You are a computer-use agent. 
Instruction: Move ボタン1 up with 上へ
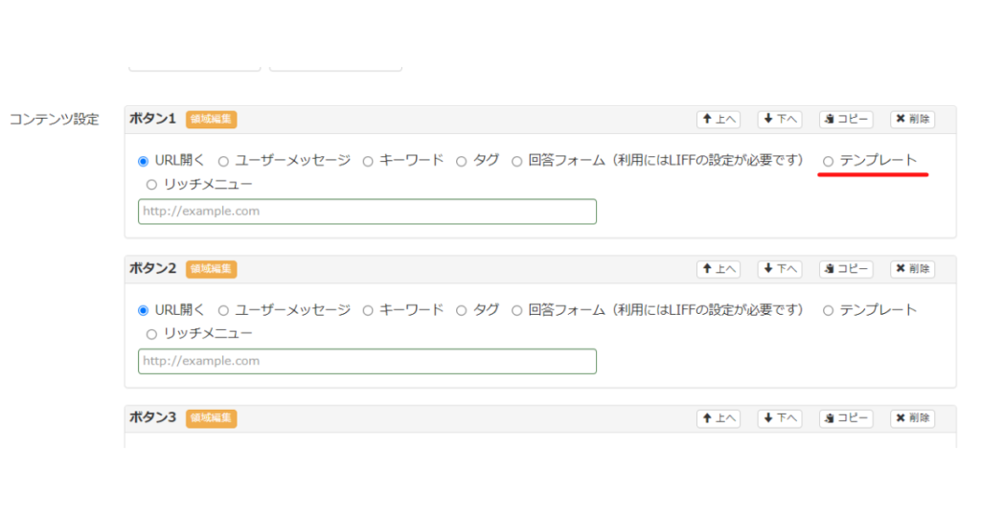[719, 119]
